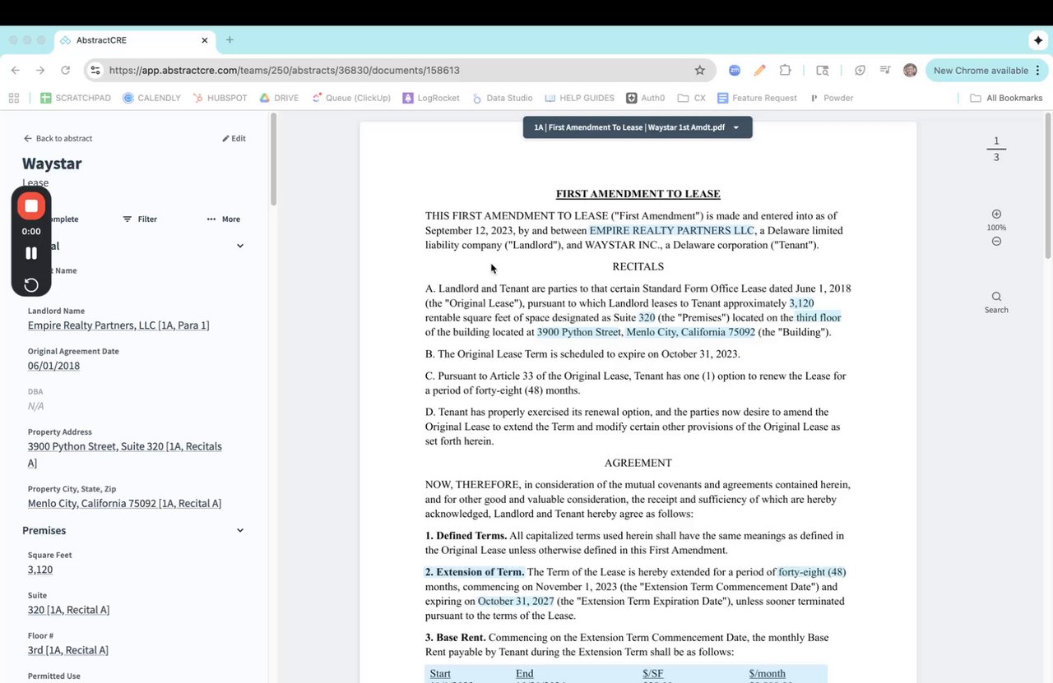The height and width of the screenshot is (683, 1053).
Task: Click highlighted EMPIRE REALTY PARTNERS LLC in document
Action: pyautogui.click(x=671, y=231)
